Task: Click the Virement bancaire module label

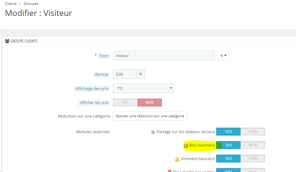Action: 197,159
